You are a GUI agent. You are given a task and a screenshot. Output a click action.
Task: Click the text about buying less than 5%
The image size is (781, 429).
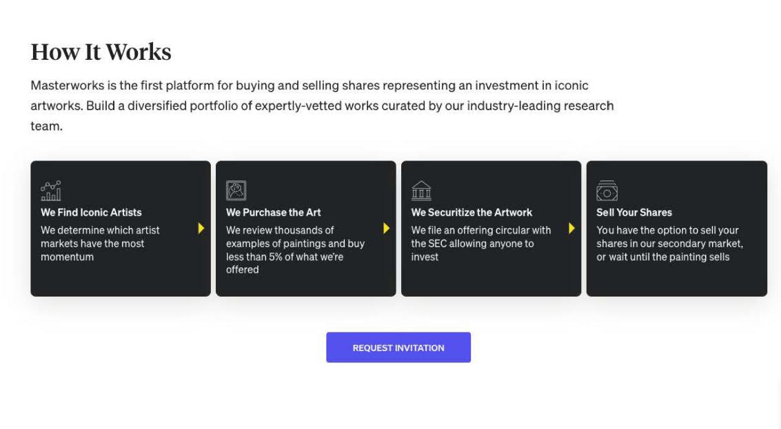294,250
